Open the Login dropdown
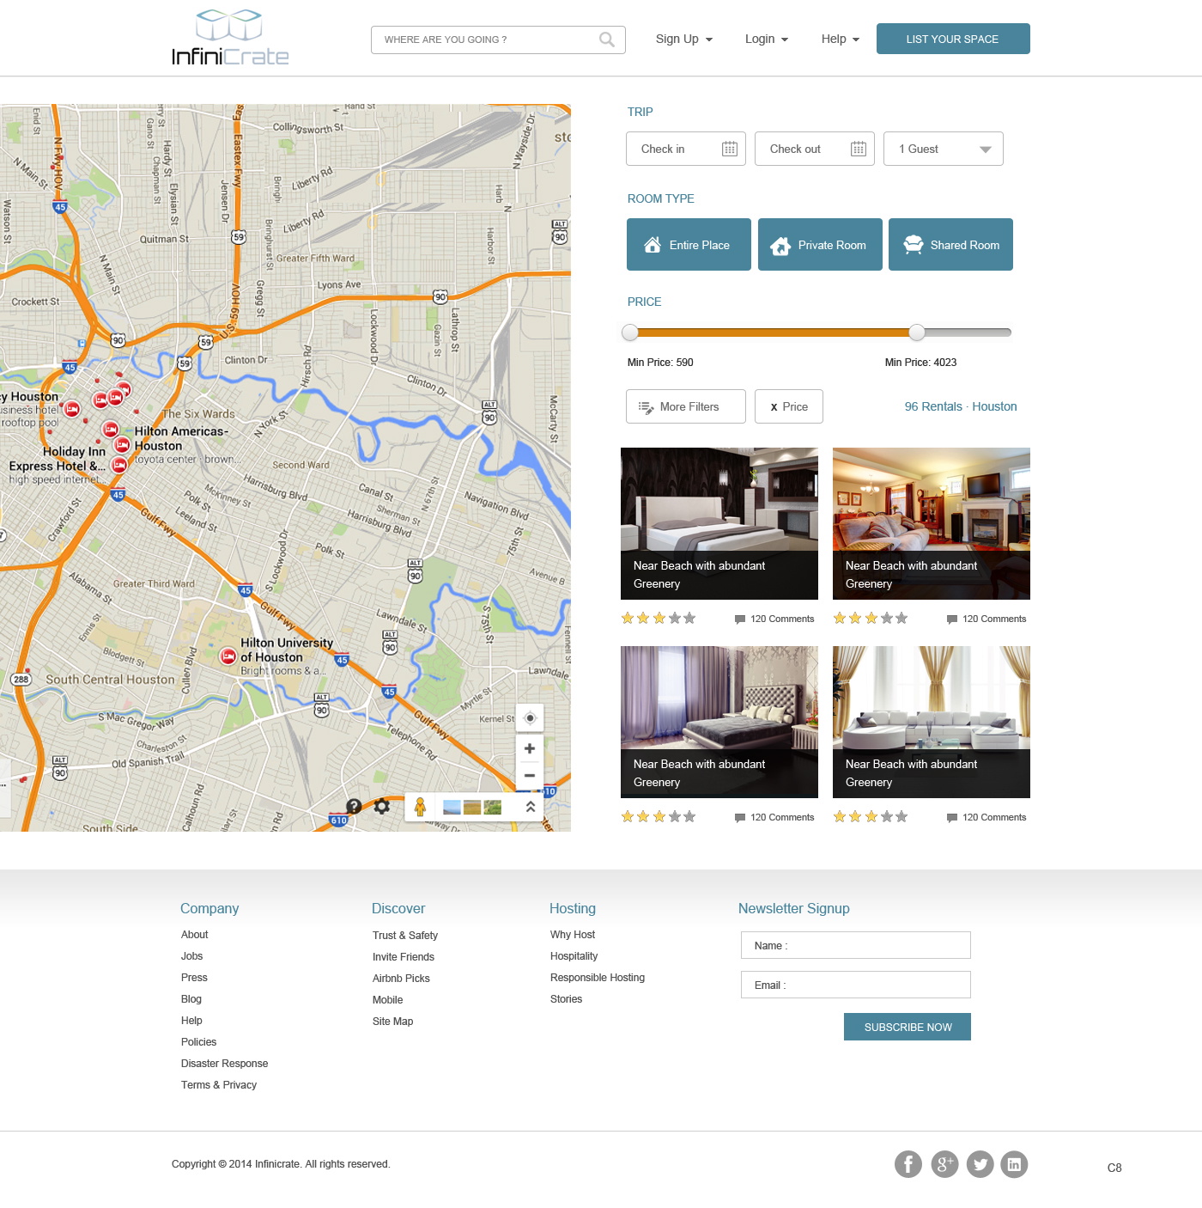 click(x=767, y=39)
